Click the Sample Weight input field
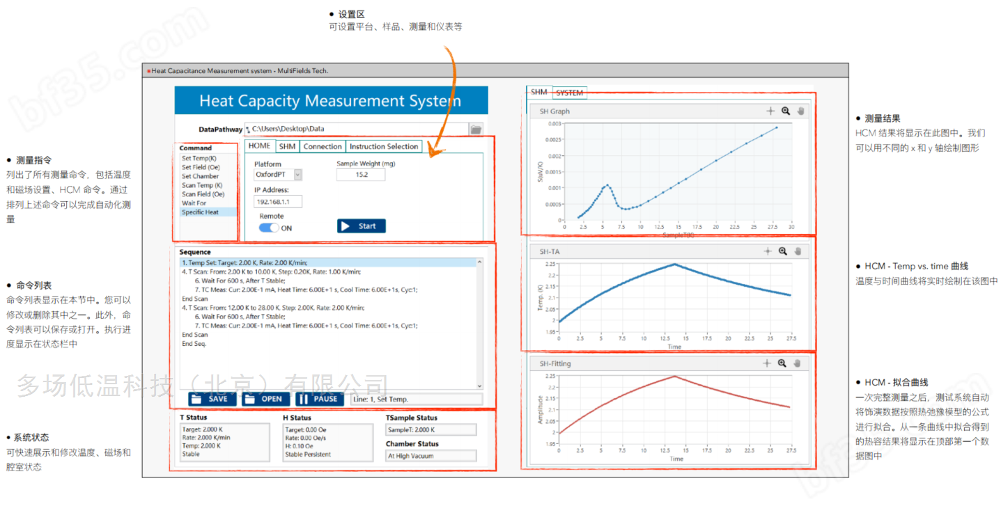This screenshot has height=506, width=1001. click(x=361, y=175)
